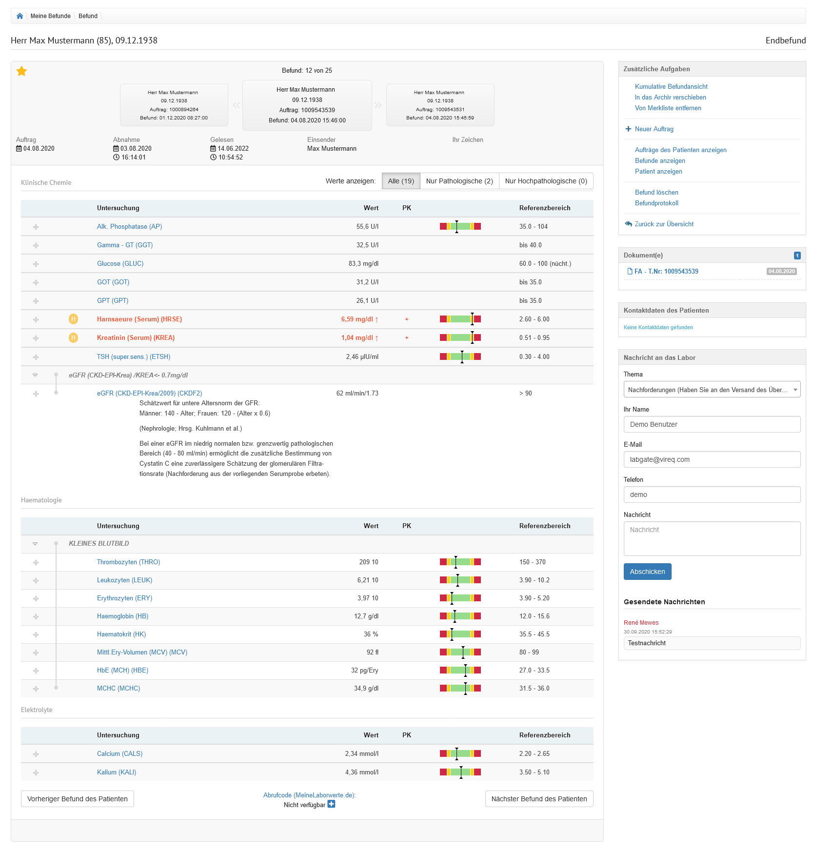Screen dimensions: 814x851
Task: Toggle the yellow favorite star
Action: [x=21, y=71]
